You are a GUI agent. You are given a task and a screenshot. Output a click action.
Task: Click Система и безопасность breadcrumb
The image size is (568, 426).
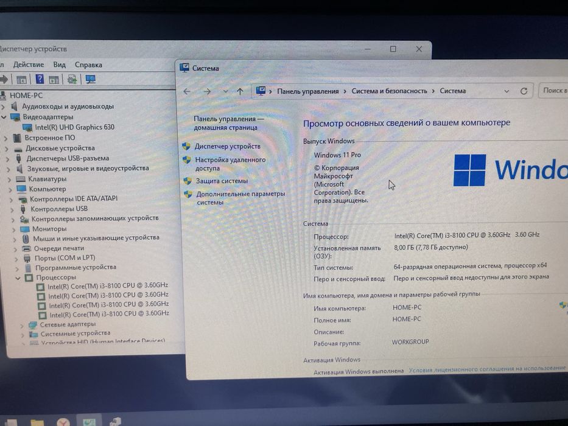(x=390, y=91)
